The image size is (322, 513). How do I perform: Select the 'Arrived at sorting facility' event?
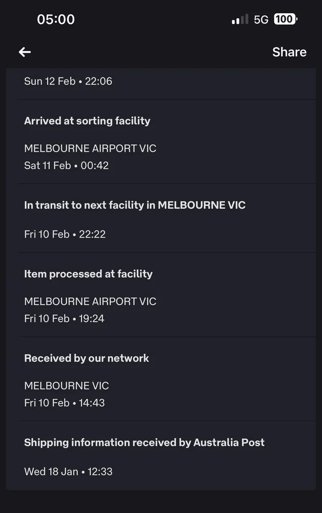coord(87,121)
